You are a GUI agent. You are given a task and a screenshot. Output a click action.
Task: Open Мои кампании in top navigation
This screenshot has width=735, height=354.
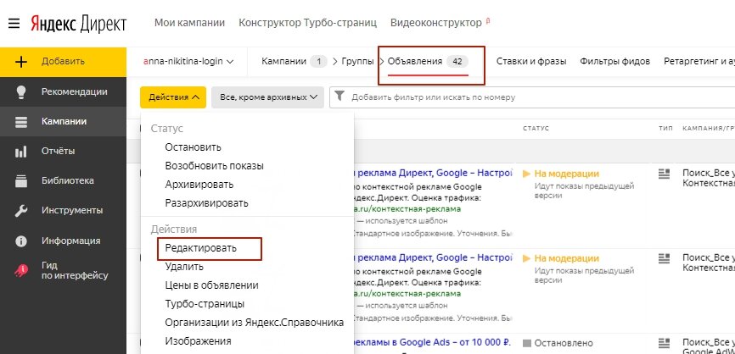tap(189, 23)
